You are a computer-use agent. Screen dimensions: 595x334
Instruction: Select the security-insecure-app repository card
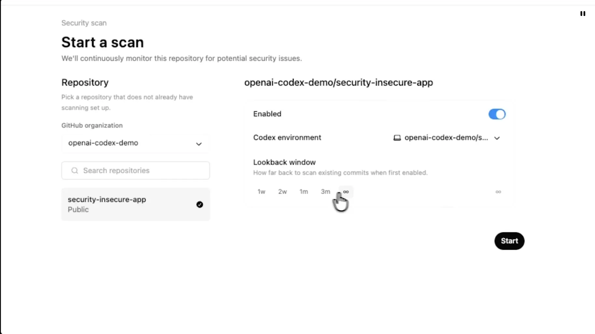point(135,204)
